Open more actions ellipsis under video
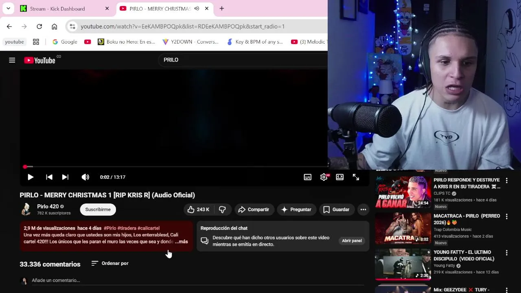Viewport: 521px width, 293px height. pyautogui.click(x=363, y=210)
